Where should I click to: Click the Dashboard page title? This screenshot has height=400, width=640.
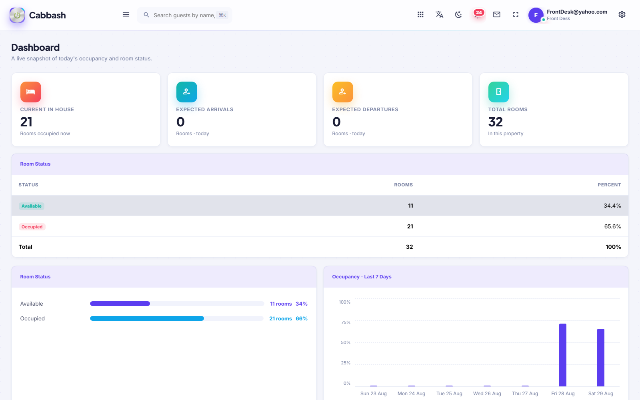pos(36,48)
